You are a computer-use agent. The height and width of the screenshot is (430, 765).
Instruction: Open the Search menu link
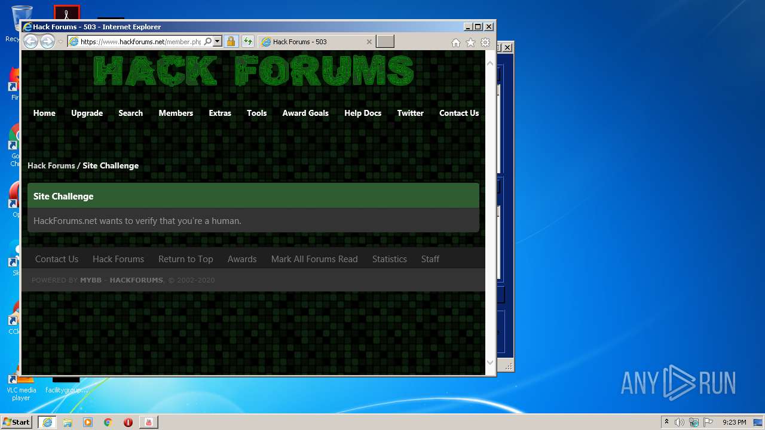pyautogui.click(x=130, y=113)
